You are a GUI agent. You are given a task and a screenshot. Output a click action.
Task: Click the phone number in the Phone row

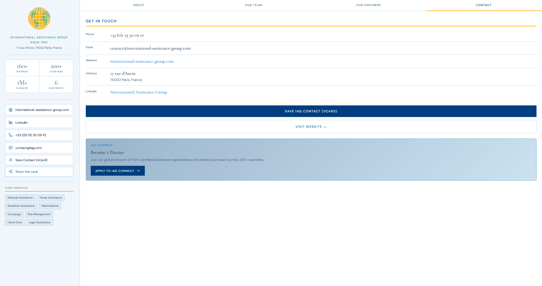pos(127,35)
